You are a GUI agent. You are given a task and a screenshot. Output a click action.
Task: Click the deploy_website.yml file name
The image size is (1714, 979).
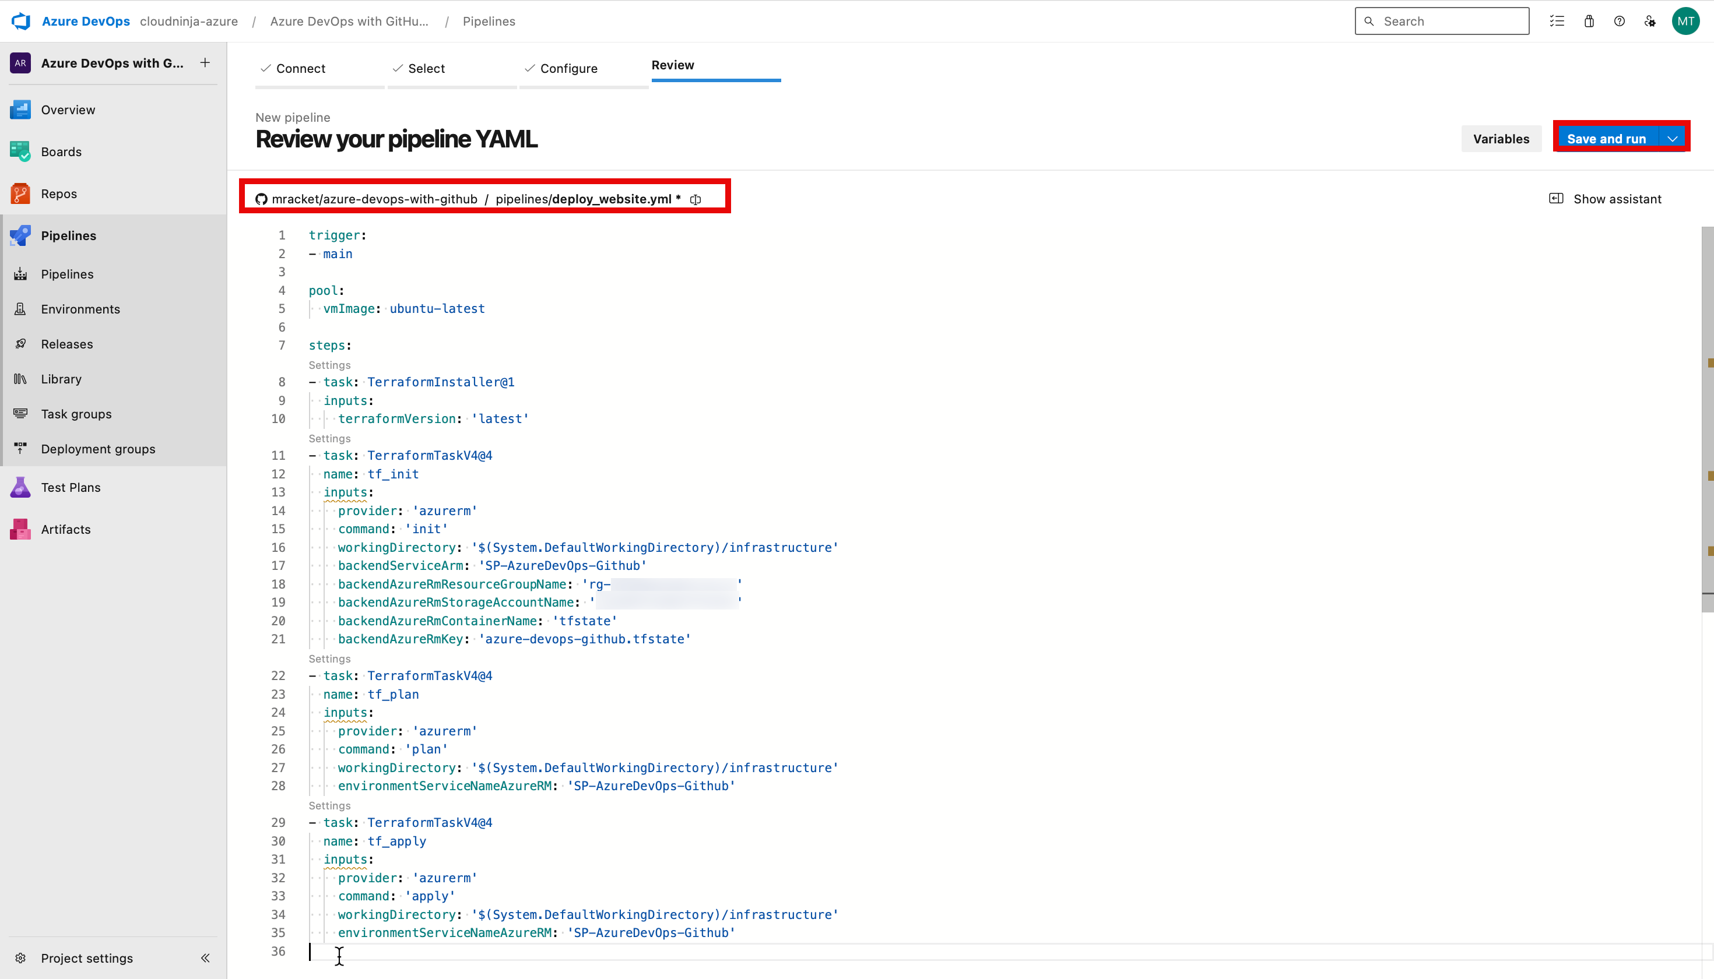click(612, 199)
